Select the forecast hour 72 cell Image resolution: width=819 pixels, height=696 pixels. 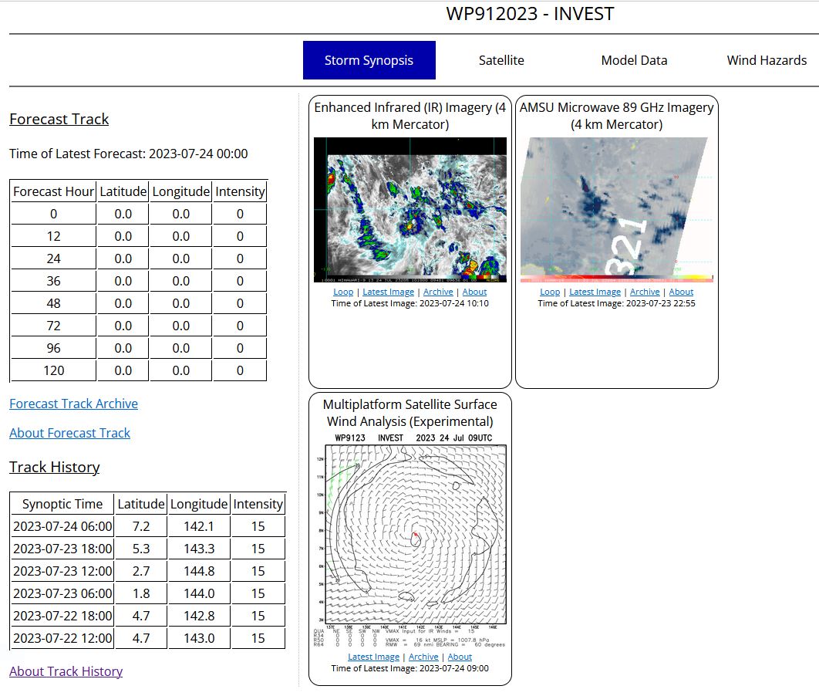coord(53,326)
